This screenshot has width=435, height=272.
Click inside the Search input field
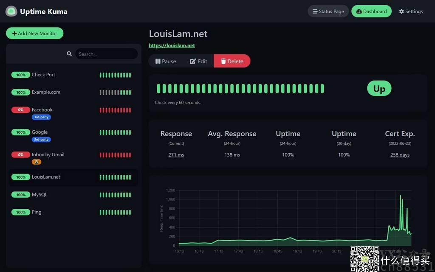[106, 53]
